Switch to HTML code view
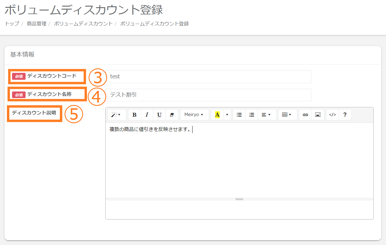The height and width of the screenshot is (245, 386). 332,115
